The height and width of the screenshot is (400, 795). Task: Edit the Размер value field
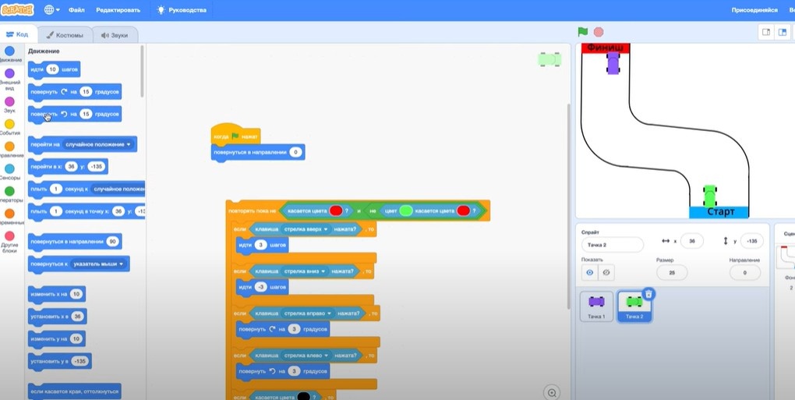pyautogui.click(x=672, y=273)
